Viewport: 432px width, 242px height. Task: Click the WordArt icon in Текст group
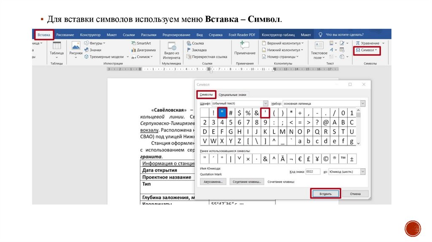point(332,50)
